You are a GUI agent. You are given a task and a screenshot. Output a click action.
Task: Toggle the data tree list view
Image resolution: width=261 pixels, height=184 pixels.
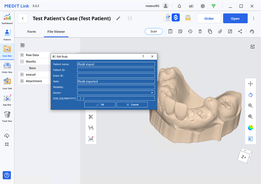coord(23,45)
